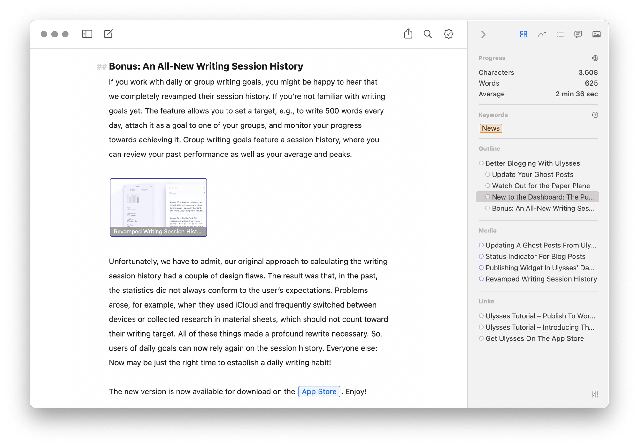This screenshot has height=448, width=639.
Task: Click the heading level ## markup marker
Action: click(102, 67)
